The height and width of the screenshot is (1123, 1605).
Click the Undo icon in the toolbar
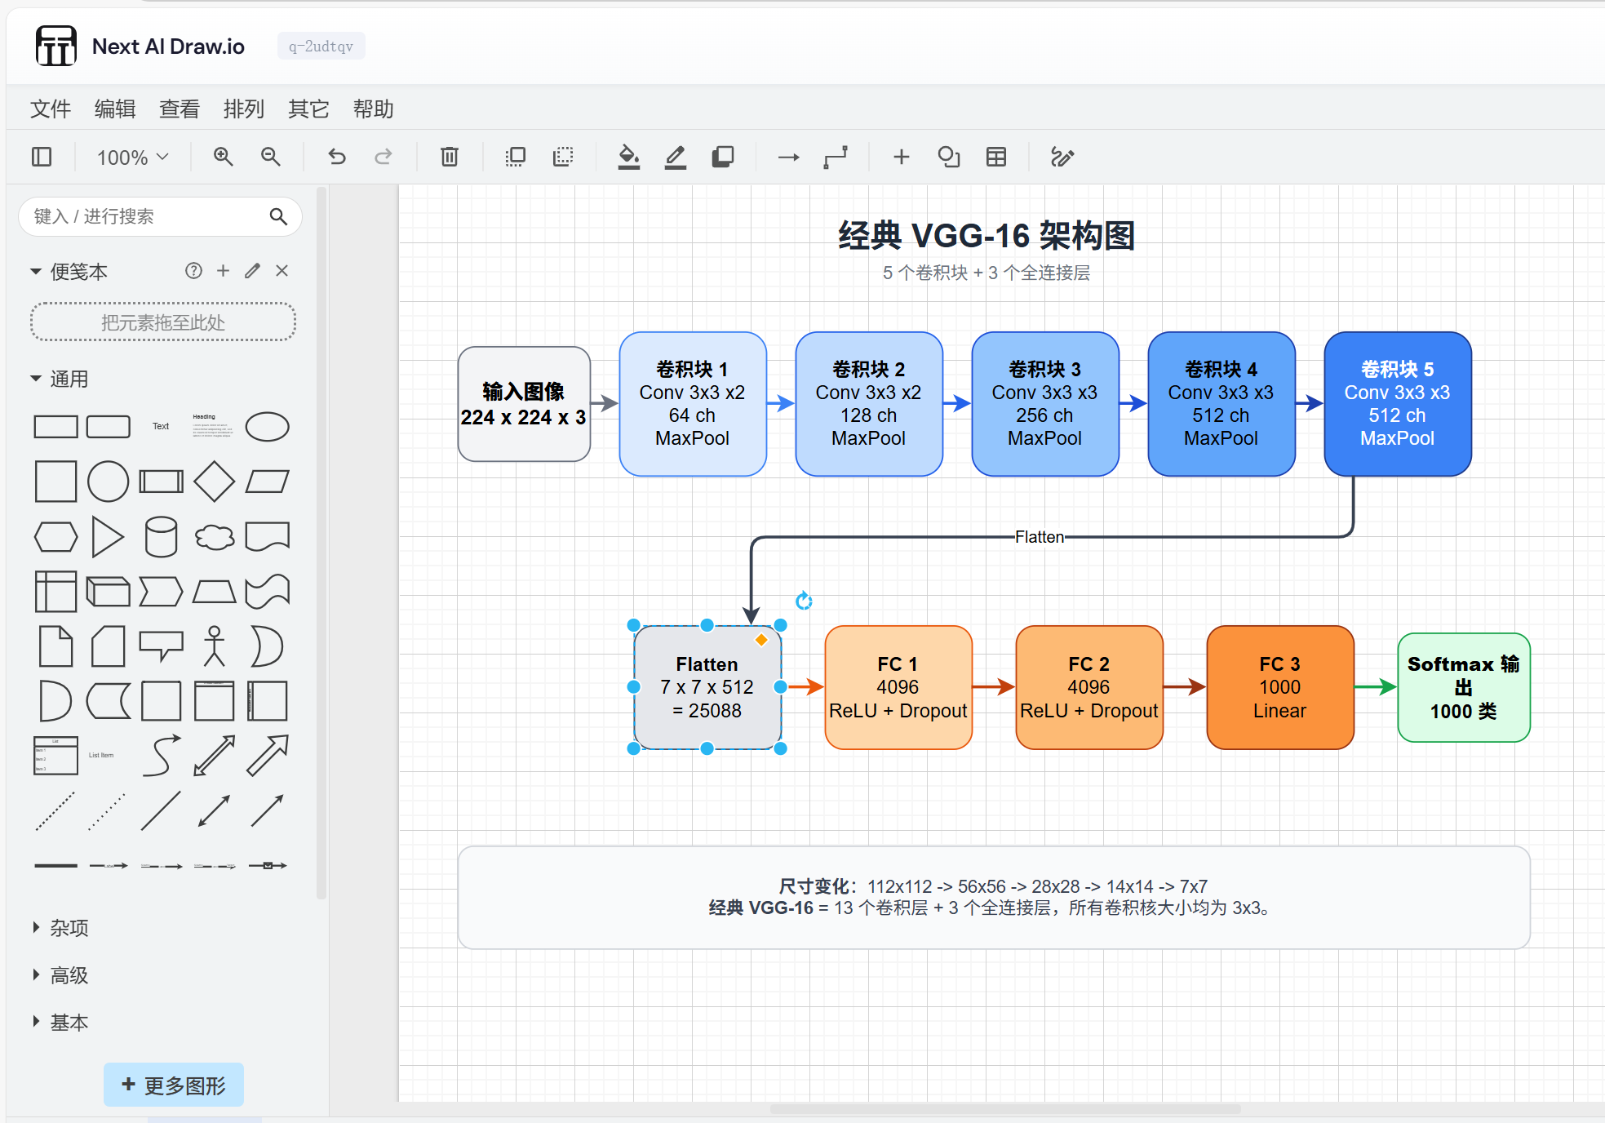point(336,157)
